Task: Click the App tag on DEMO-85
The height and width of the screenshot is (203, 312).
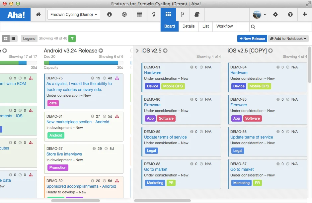Action: point(237,118)
